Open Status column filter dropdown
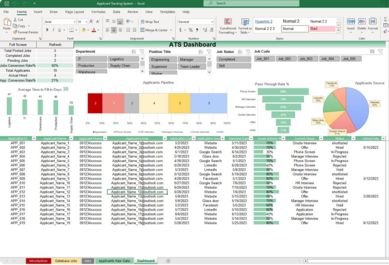 click(353, 138)
